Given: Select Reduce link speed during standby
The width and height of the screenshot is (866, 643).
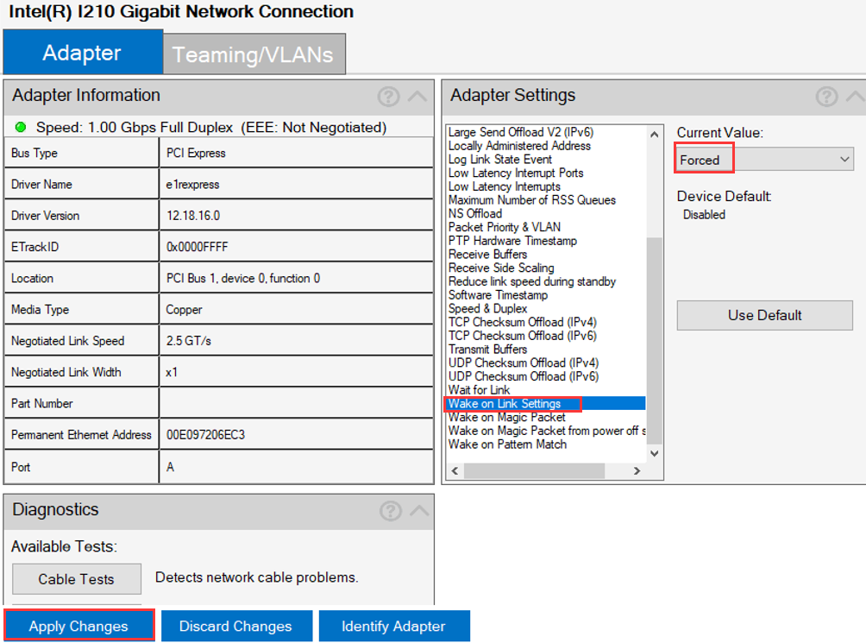Looking at the screenshot, I should [532, 281].
